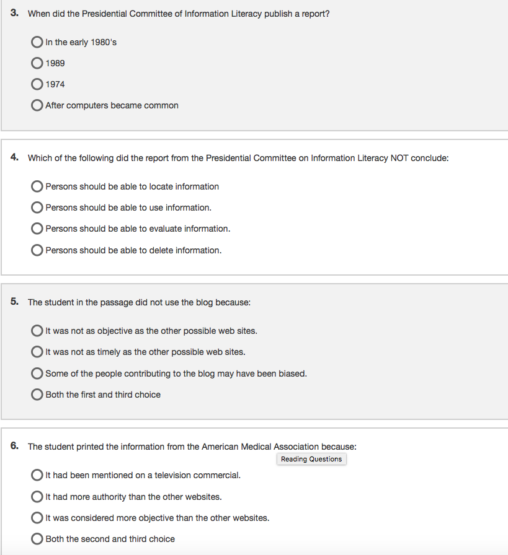Select "1989" as the answer to question 3
Image resolution: width=508 pixels, height=555 pixels.
coord(37,63)
